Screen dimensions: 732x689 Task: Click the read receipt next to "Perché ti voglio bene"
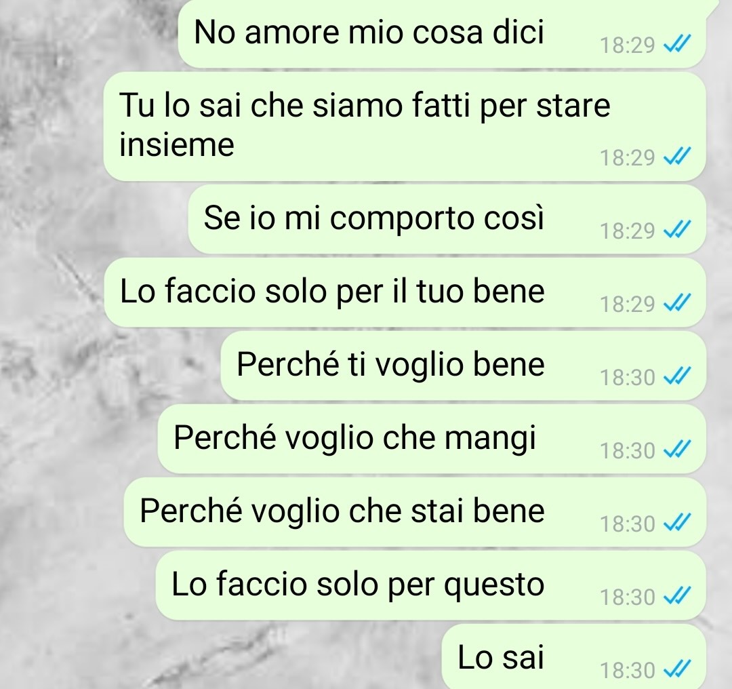point(676,376)
